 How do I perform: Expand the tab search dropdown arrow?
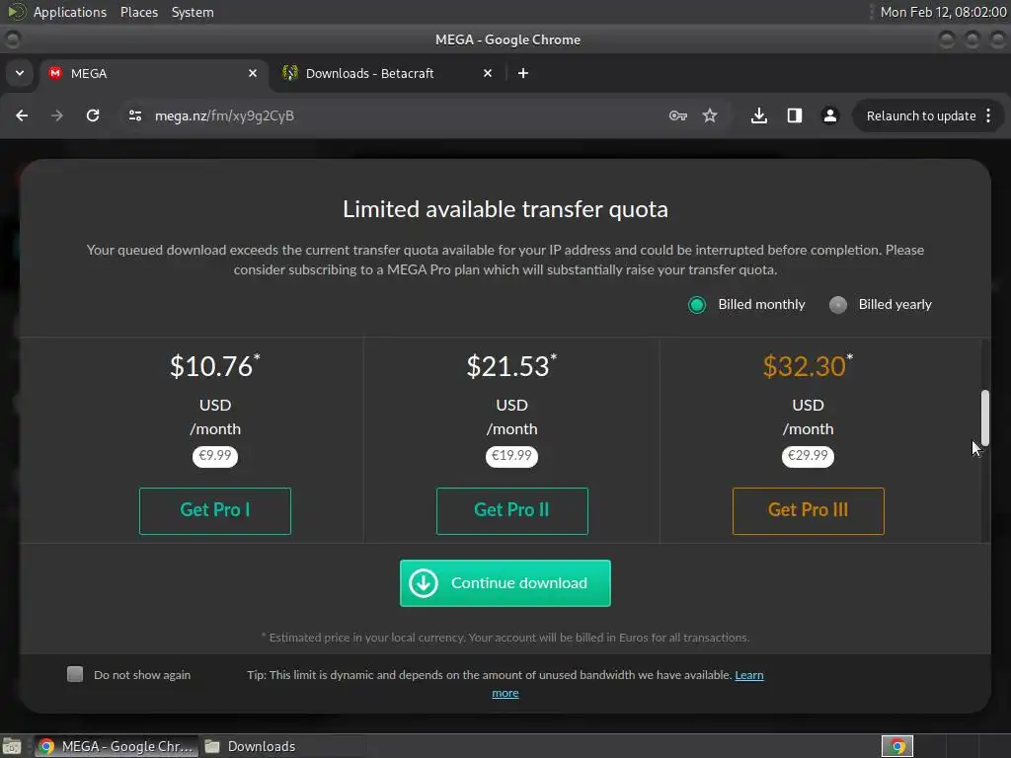tap(20, 73)
